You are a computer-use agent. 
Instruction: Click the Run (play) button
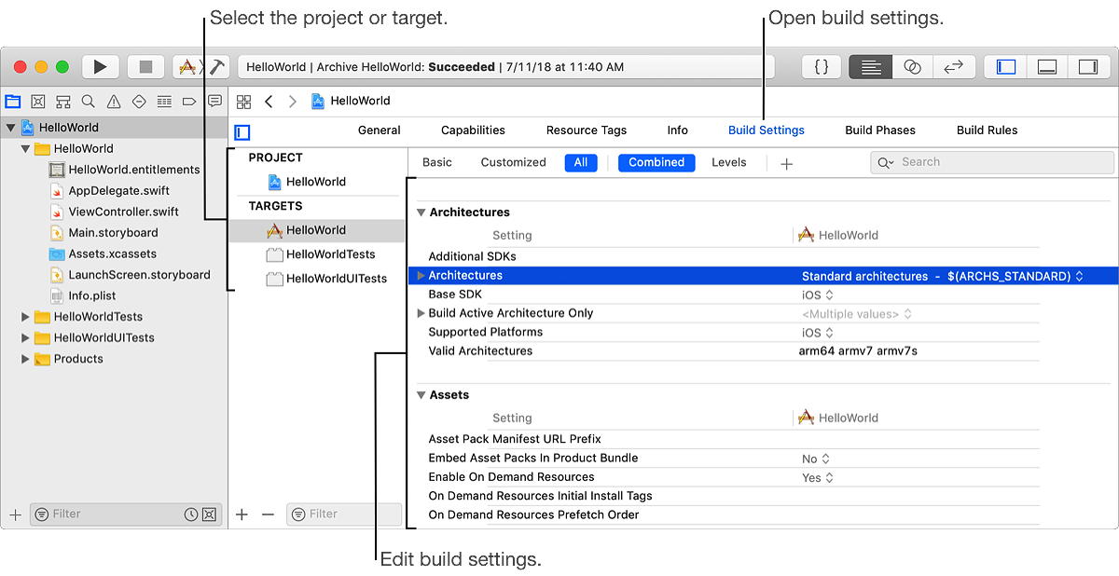(101, 67)
